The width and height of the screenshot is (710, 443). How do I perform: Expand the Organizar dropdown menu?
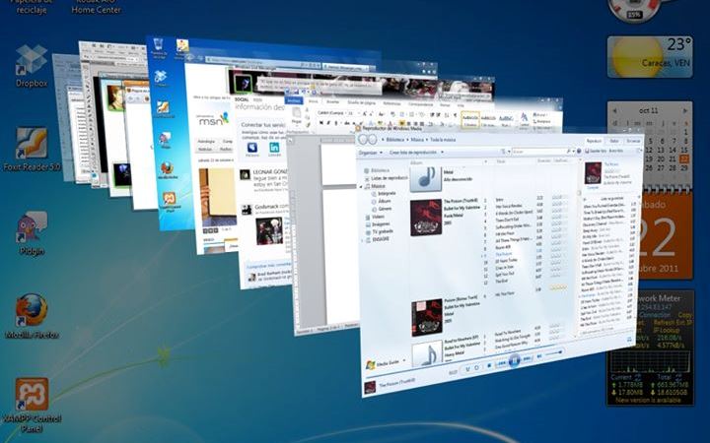pos(369,153)
